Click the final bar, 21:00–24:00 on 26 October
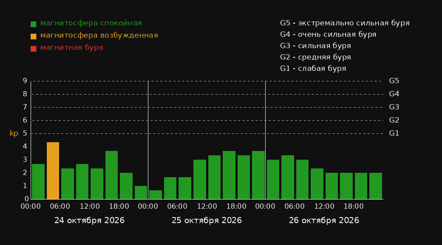This screenshot has width=442, height=245. [375, 186]
